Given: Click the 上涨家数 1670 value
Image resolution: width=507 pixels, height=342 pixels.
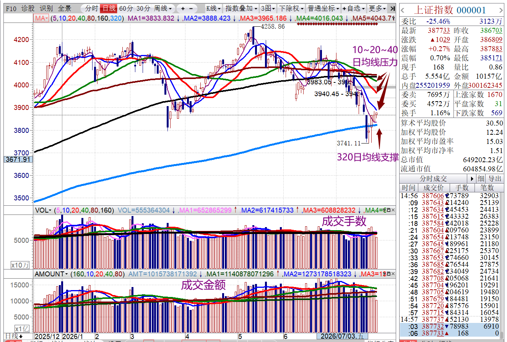Looking at the screenshot, I should (x=495, y=95).
